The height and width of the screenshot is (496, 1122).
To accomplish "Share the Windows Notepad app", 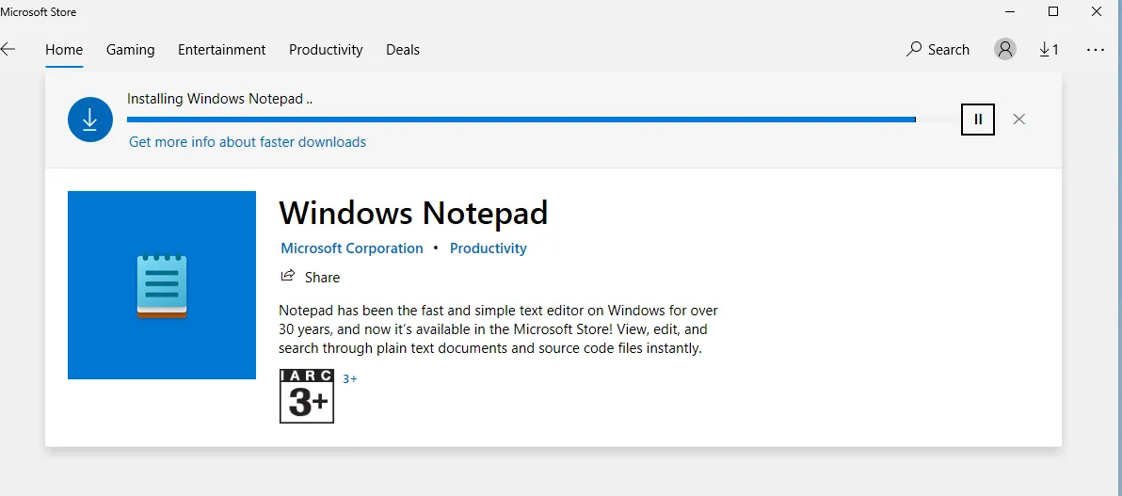I will pyautogui.click(x=311, y=277).
